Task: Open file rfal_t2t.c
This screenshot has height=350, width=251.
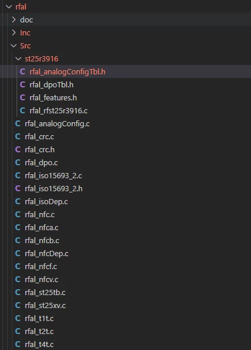Action: [x=39, y=331]
